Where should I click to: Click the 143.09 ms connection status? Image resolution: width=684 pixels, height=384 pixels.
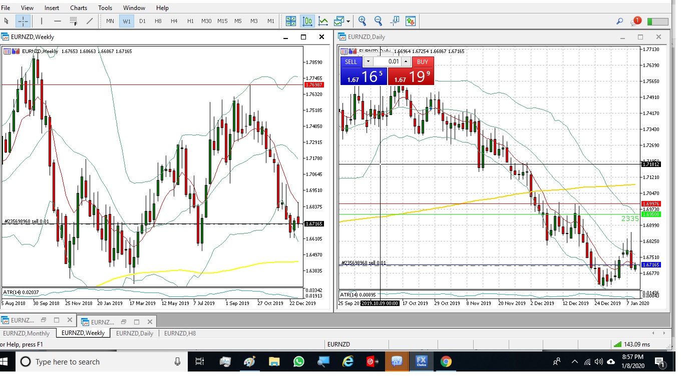(631, 344)
